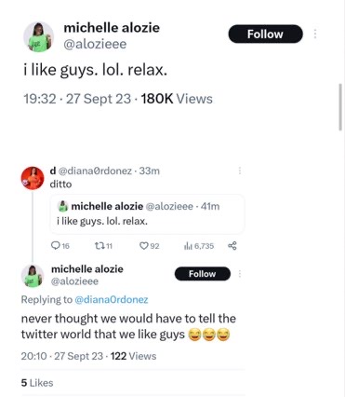
Task: Click the page scrollbar on the right
Action: point(340,107)
